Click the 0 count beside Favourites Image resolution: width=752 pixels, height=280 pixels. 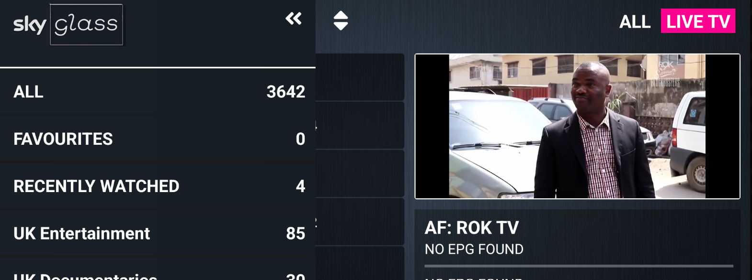click(300, 139)
